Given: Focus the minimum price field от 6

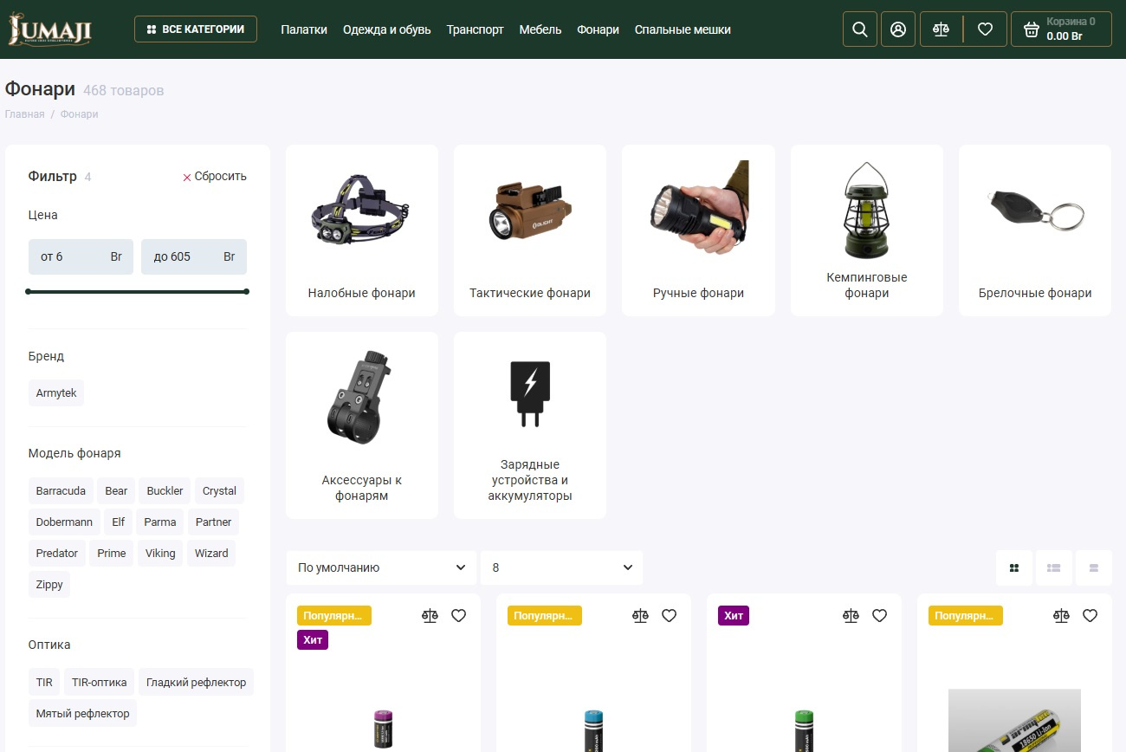Looking at the screenshot, I should pos(81,257).
